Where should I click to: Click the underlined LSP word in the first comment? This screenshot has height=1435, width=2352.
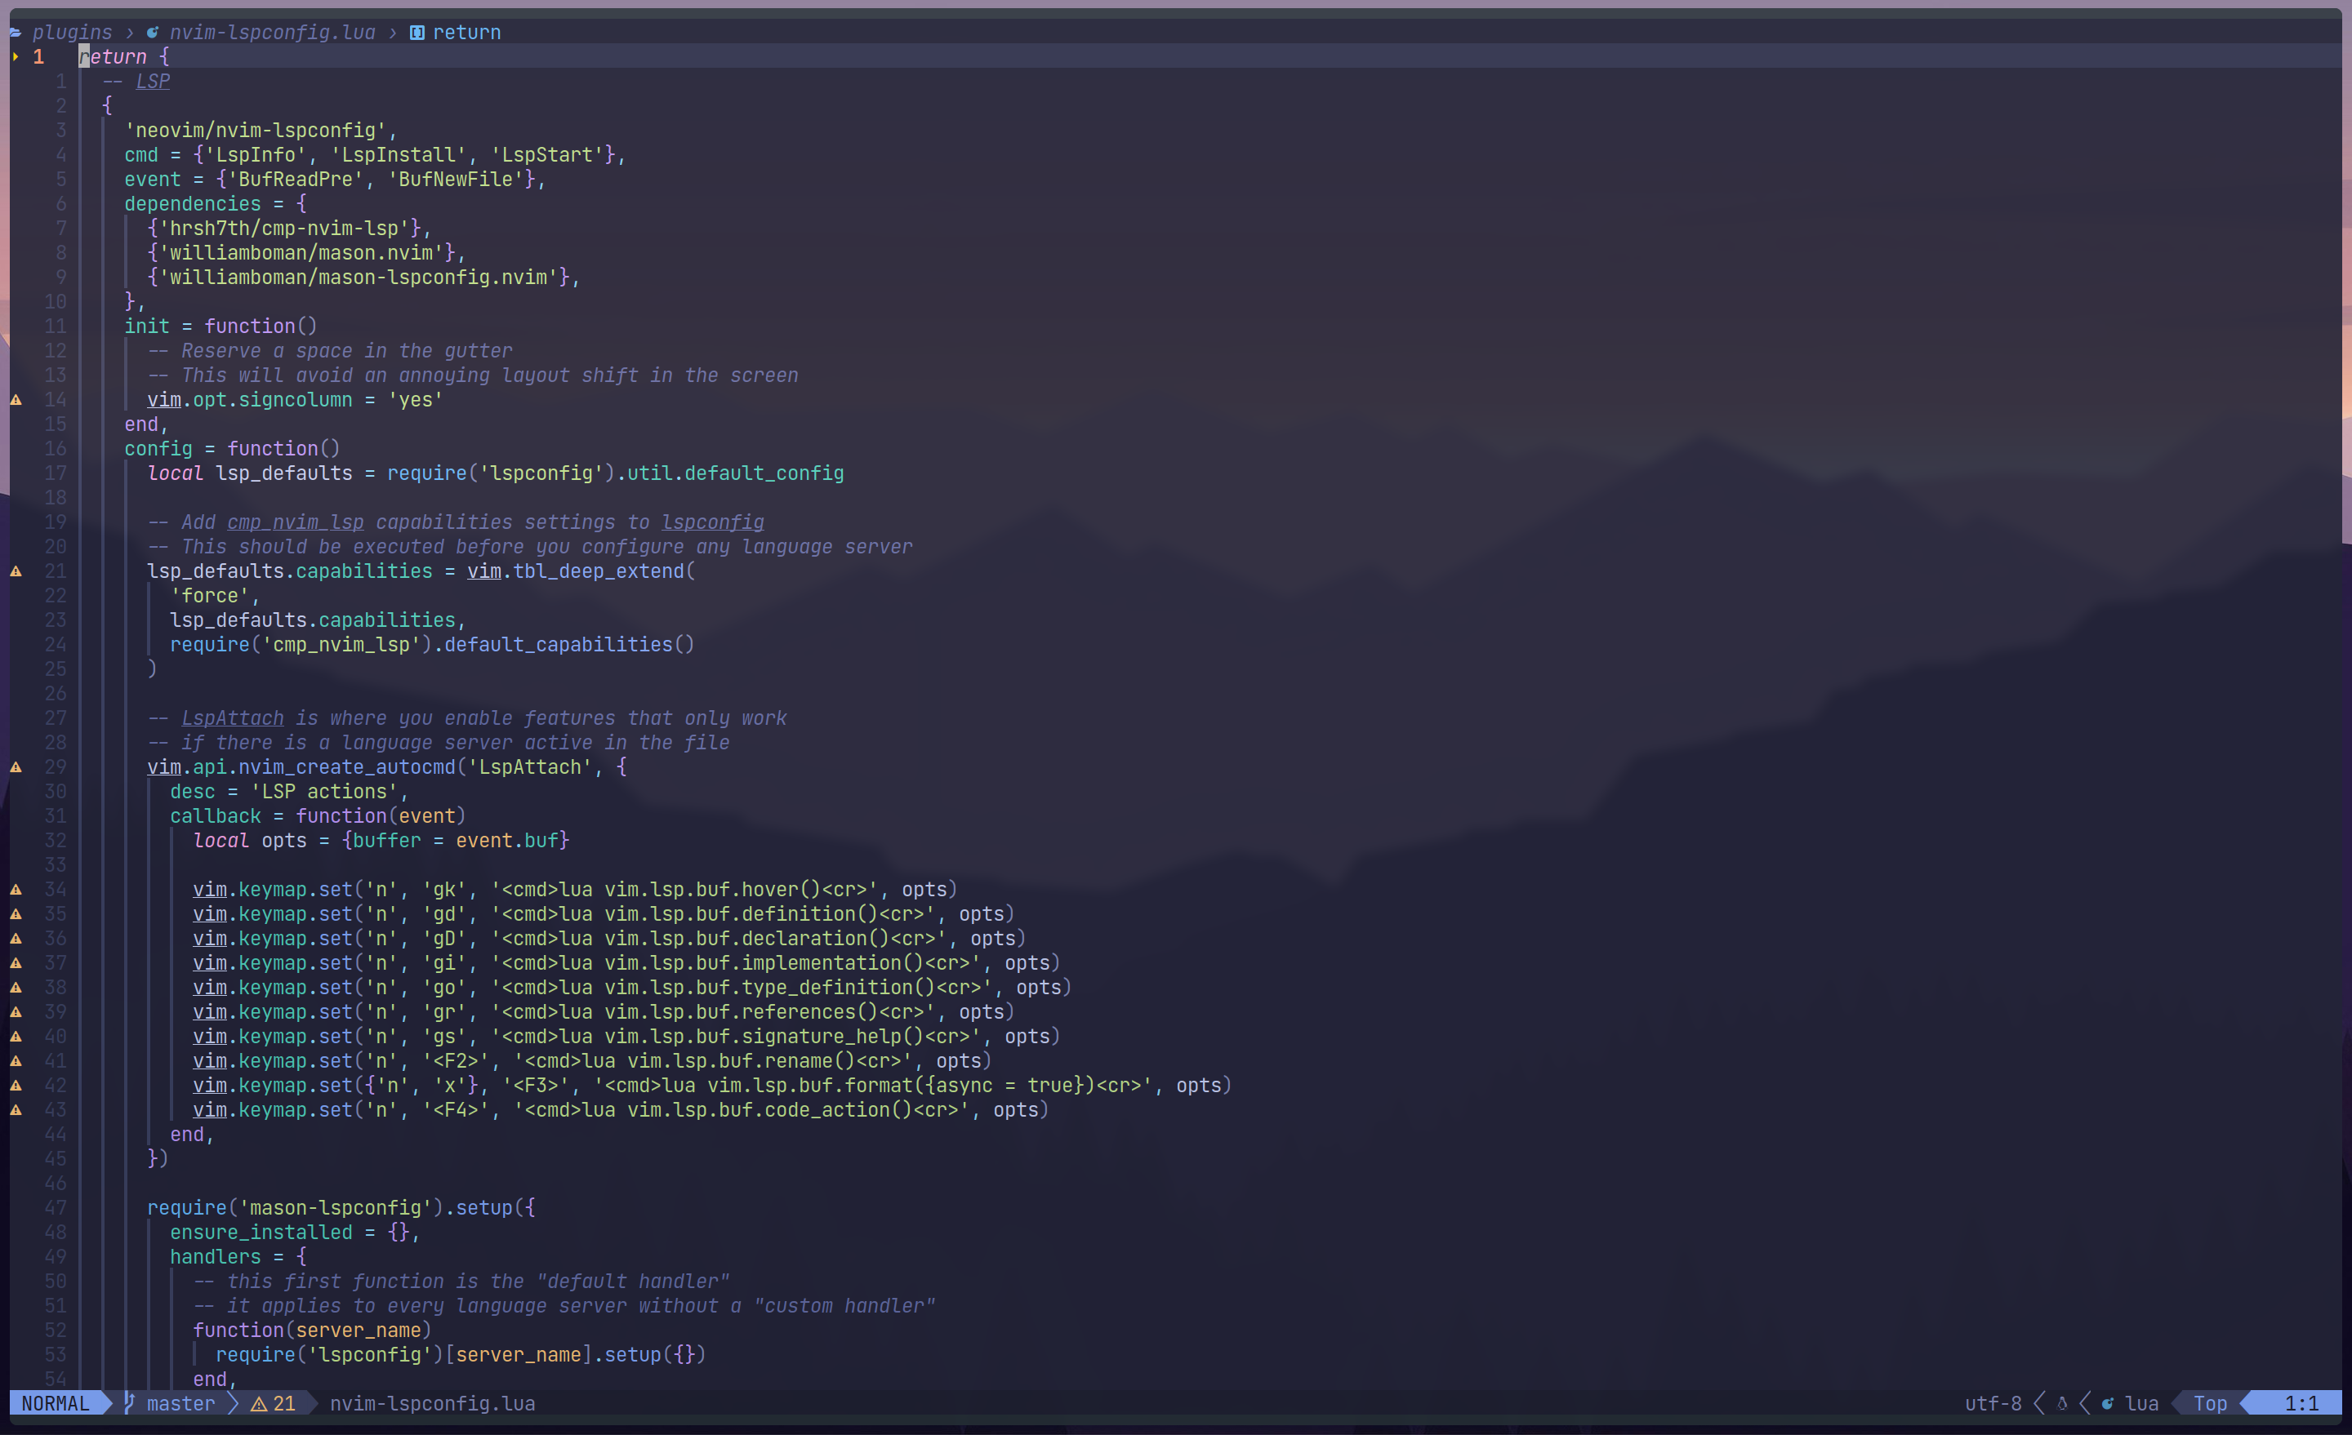[x=153, y=81]
